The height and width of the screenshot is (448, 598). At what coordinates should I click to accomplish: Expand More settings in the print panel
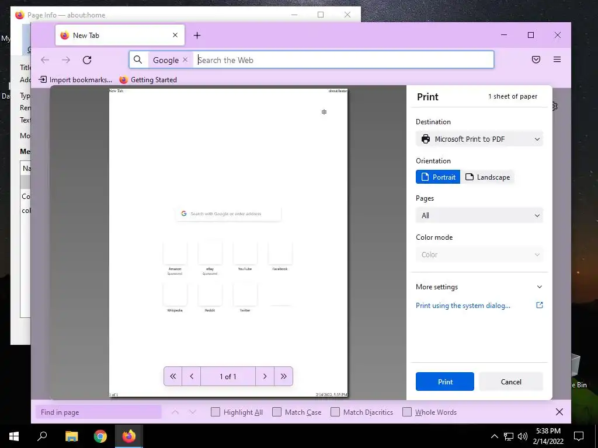coord(479,287)
